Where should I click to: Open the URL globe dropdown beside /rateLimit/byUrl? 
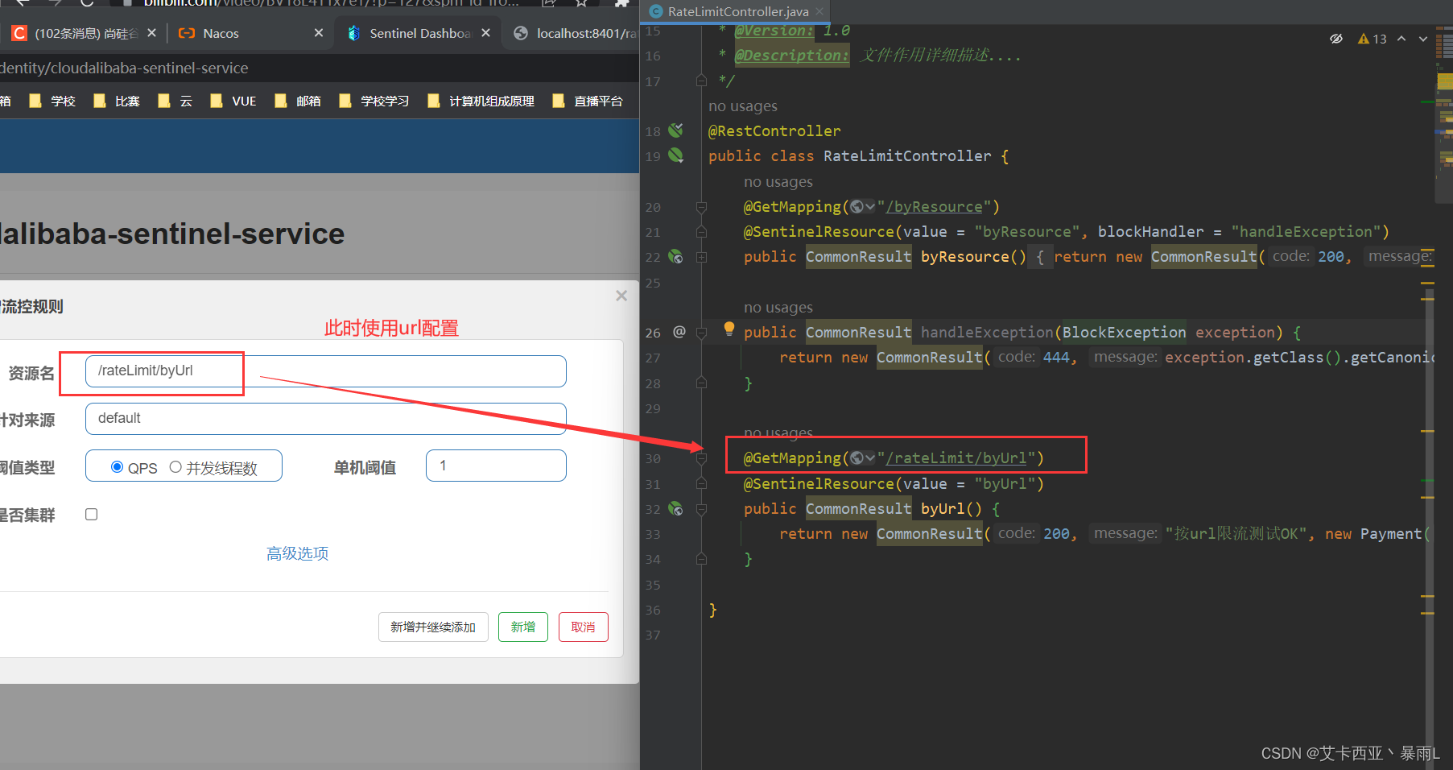coord(862,458)
